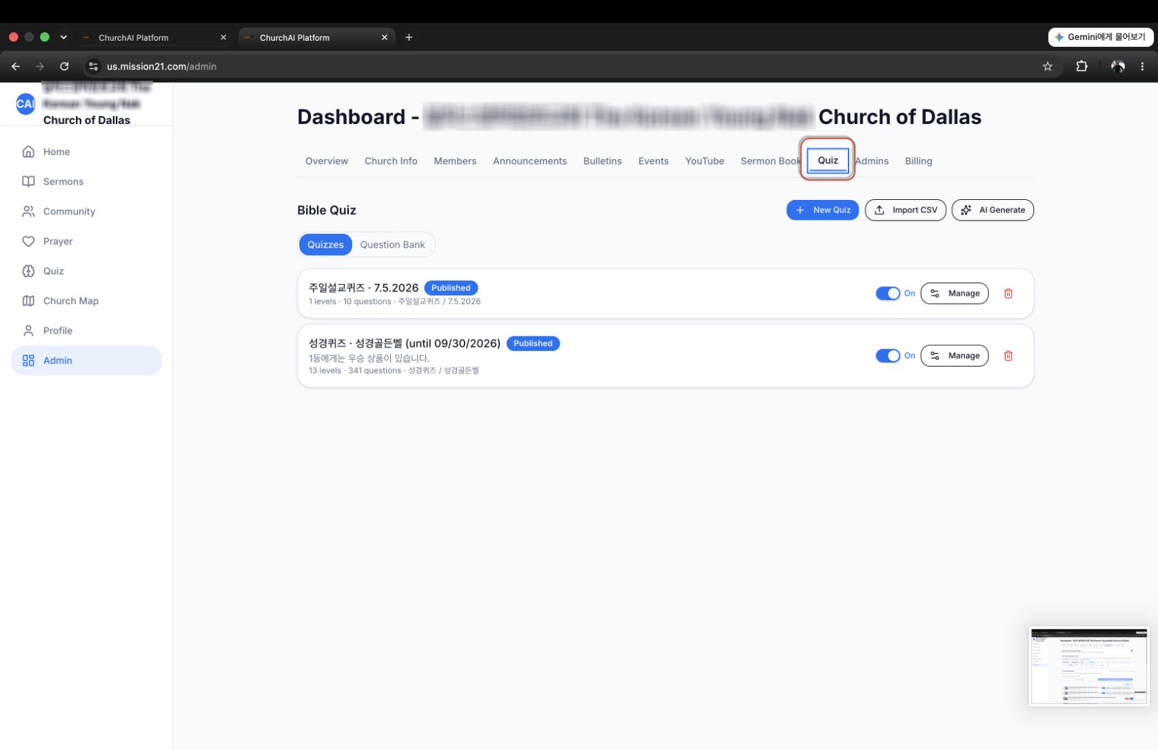Select the Quizzes pill tab

point(325,245)
